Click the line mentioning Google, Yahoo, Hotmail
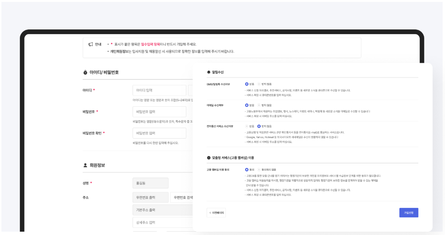 coord(292,137)
